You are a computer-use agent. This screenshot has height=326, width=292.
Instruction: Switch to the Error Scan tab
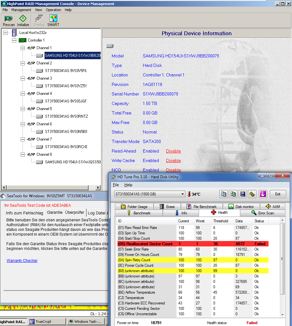[263, 213]
